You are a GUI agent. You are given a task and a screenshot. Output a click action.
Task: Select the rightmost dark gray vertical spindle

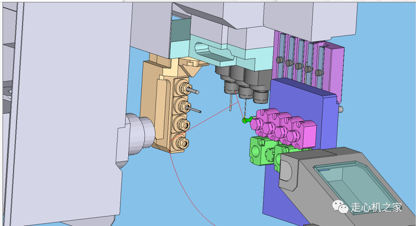[260, 86]
